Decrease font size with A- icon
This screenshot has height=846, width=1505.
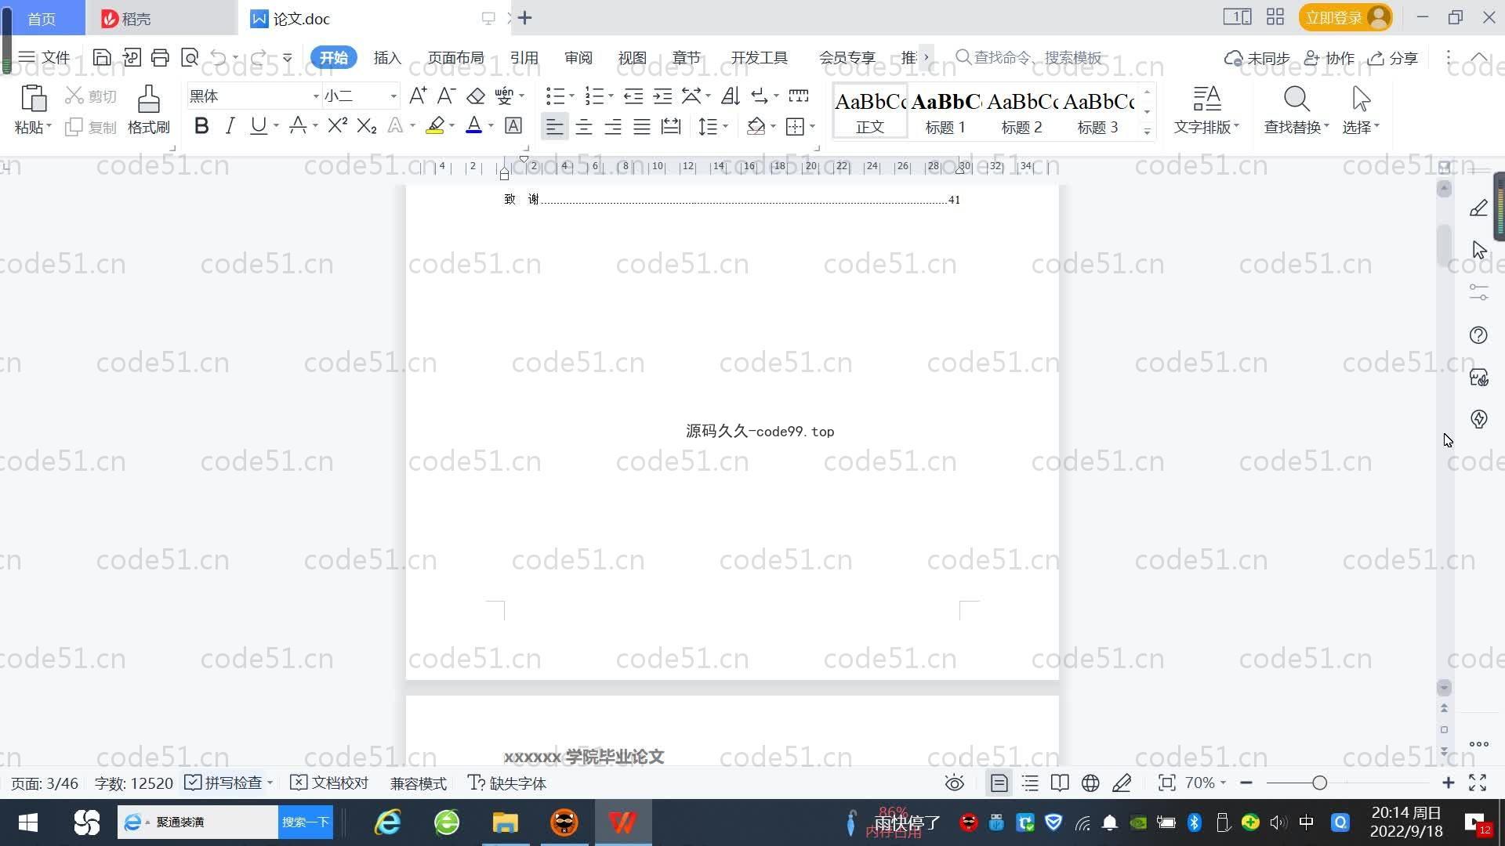[446, 96]
